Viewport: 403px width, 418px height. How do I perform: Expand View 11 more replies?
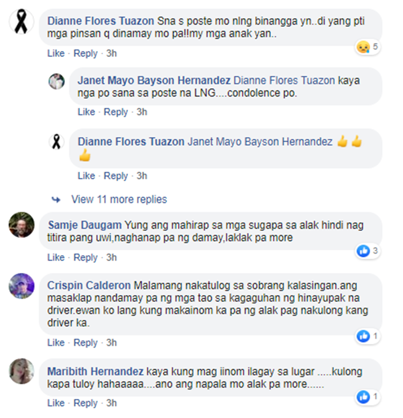click(x=119, y=199)
